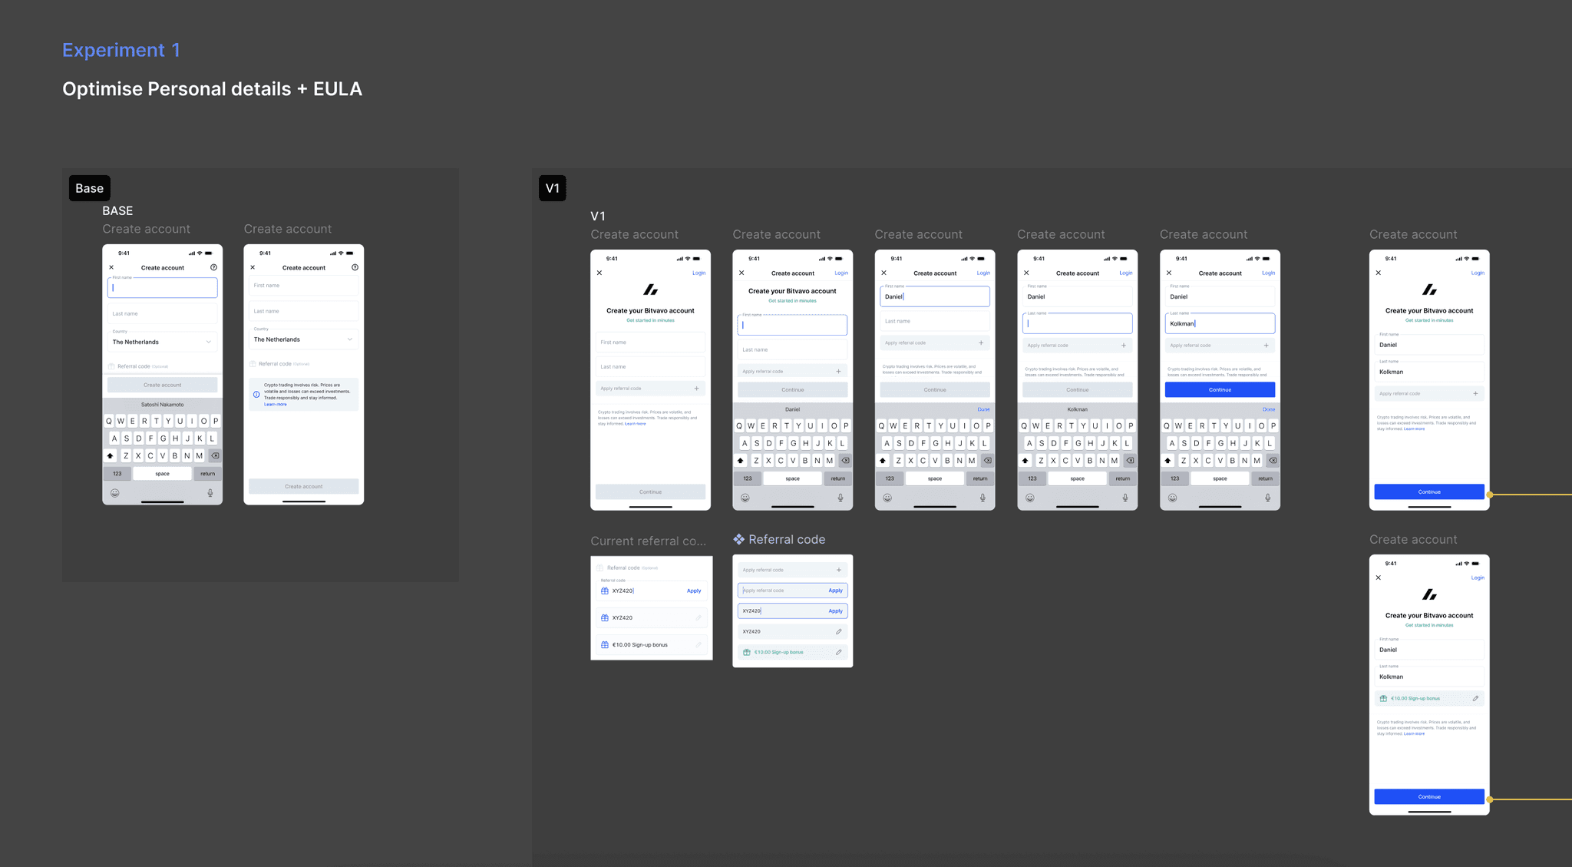Click blue Continue button on Kolkman keyboard screen
1572x867 pixels.
click(1220, 389)
